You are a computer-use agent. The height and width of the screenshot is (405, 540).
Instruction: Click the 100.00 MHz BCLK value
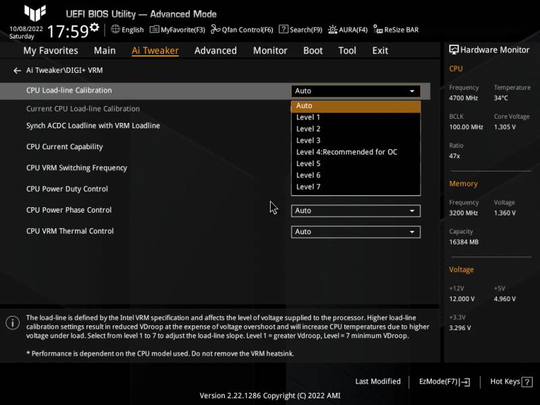pos(466,127)
